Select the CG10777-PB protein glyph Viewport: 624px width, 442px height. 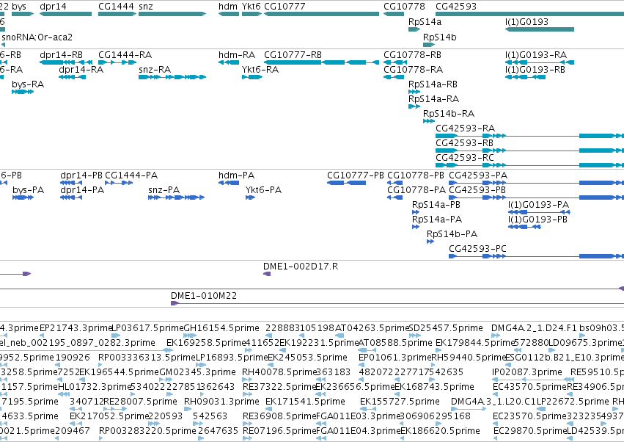(346, 183)
